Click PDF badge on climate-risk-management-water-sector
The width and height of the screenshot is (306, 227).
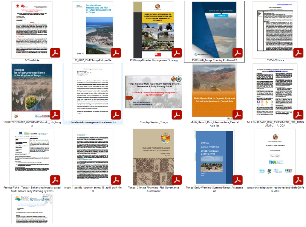(x=116, y=115)
